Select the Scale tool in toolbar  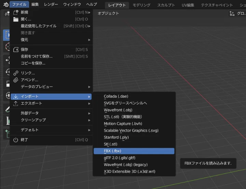tap(6, 84)
